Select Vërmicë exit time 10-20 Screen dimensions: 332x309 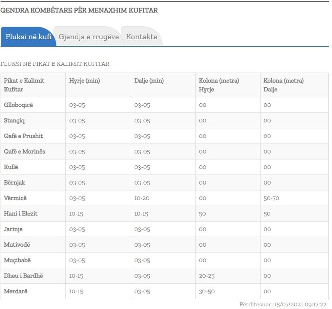[x=142, y=198]
